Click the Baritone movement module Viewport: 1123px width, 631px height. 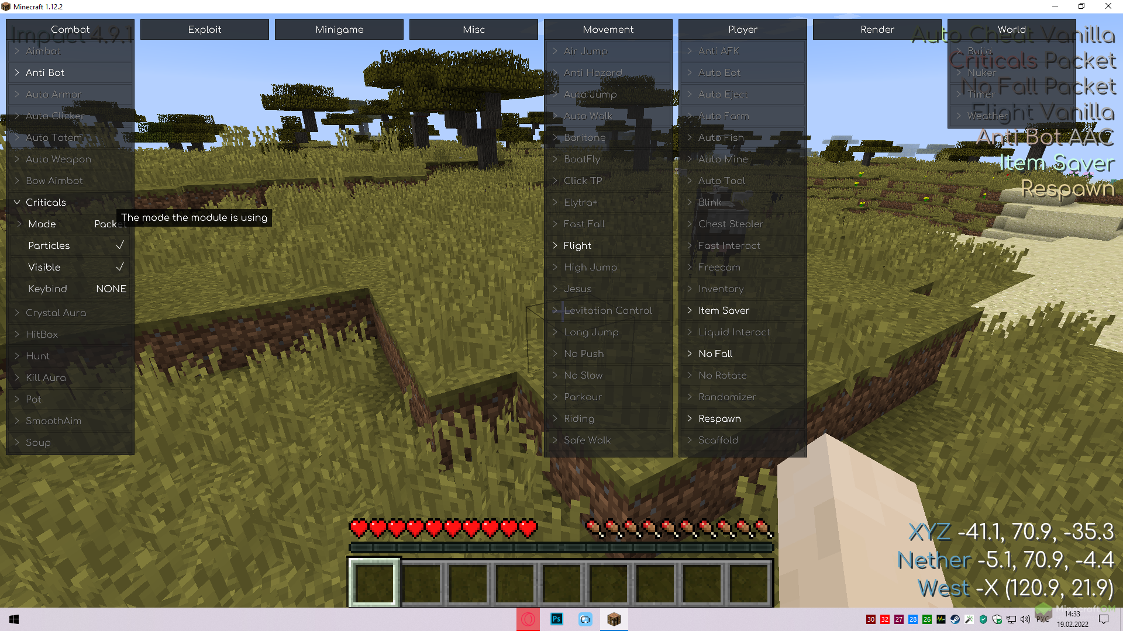pyautogui.click(x=583, y=137)
